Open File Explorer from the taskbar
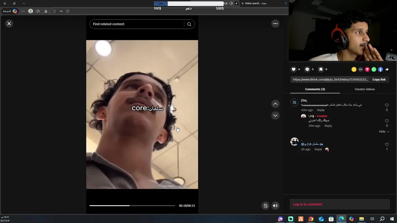397x223 pixels. click(361, 219)
